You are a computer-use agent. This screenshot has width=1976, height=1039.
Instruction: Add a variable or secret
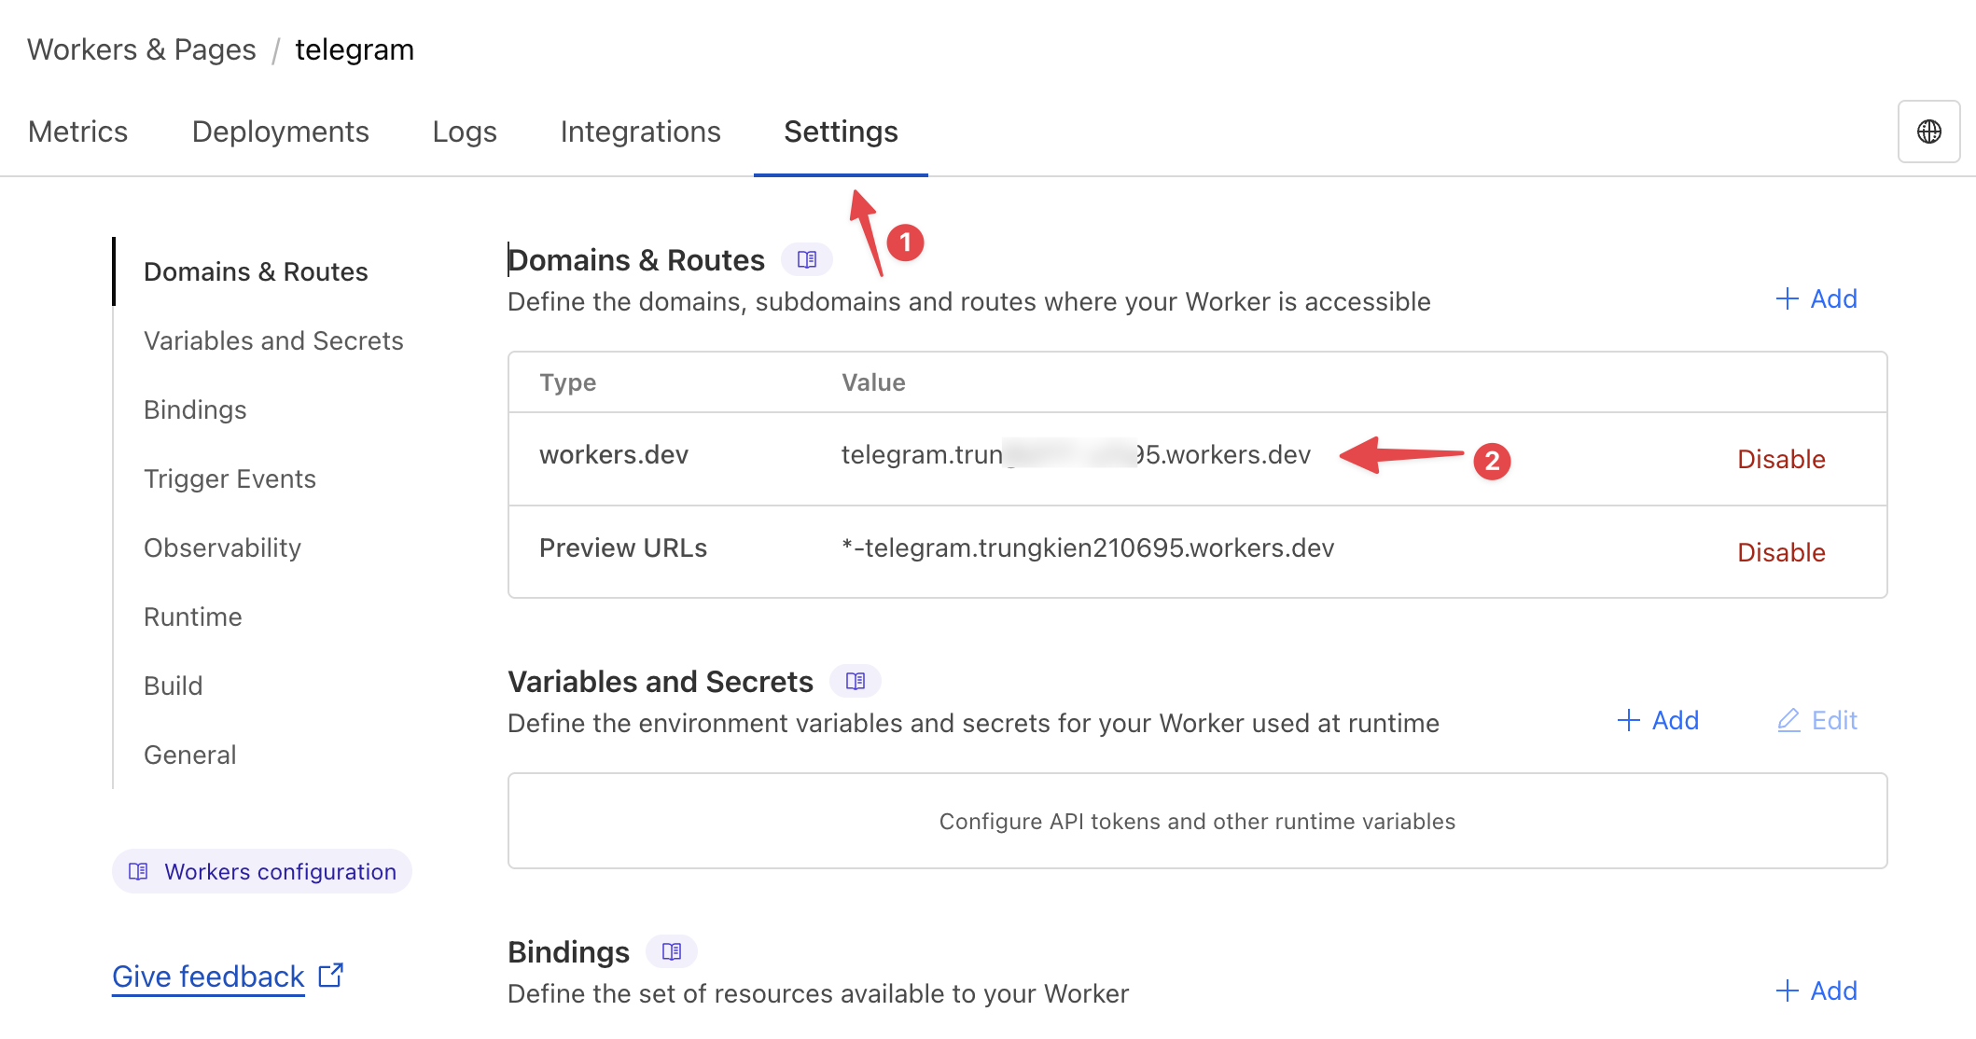coord(1658,720)
